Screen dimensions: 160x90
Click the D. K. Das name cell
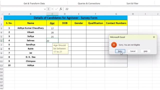(30, 57)
